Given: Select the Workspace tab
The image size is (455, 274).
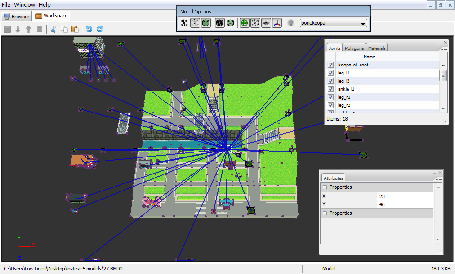Looking at the screenshot, I should 51,16.
